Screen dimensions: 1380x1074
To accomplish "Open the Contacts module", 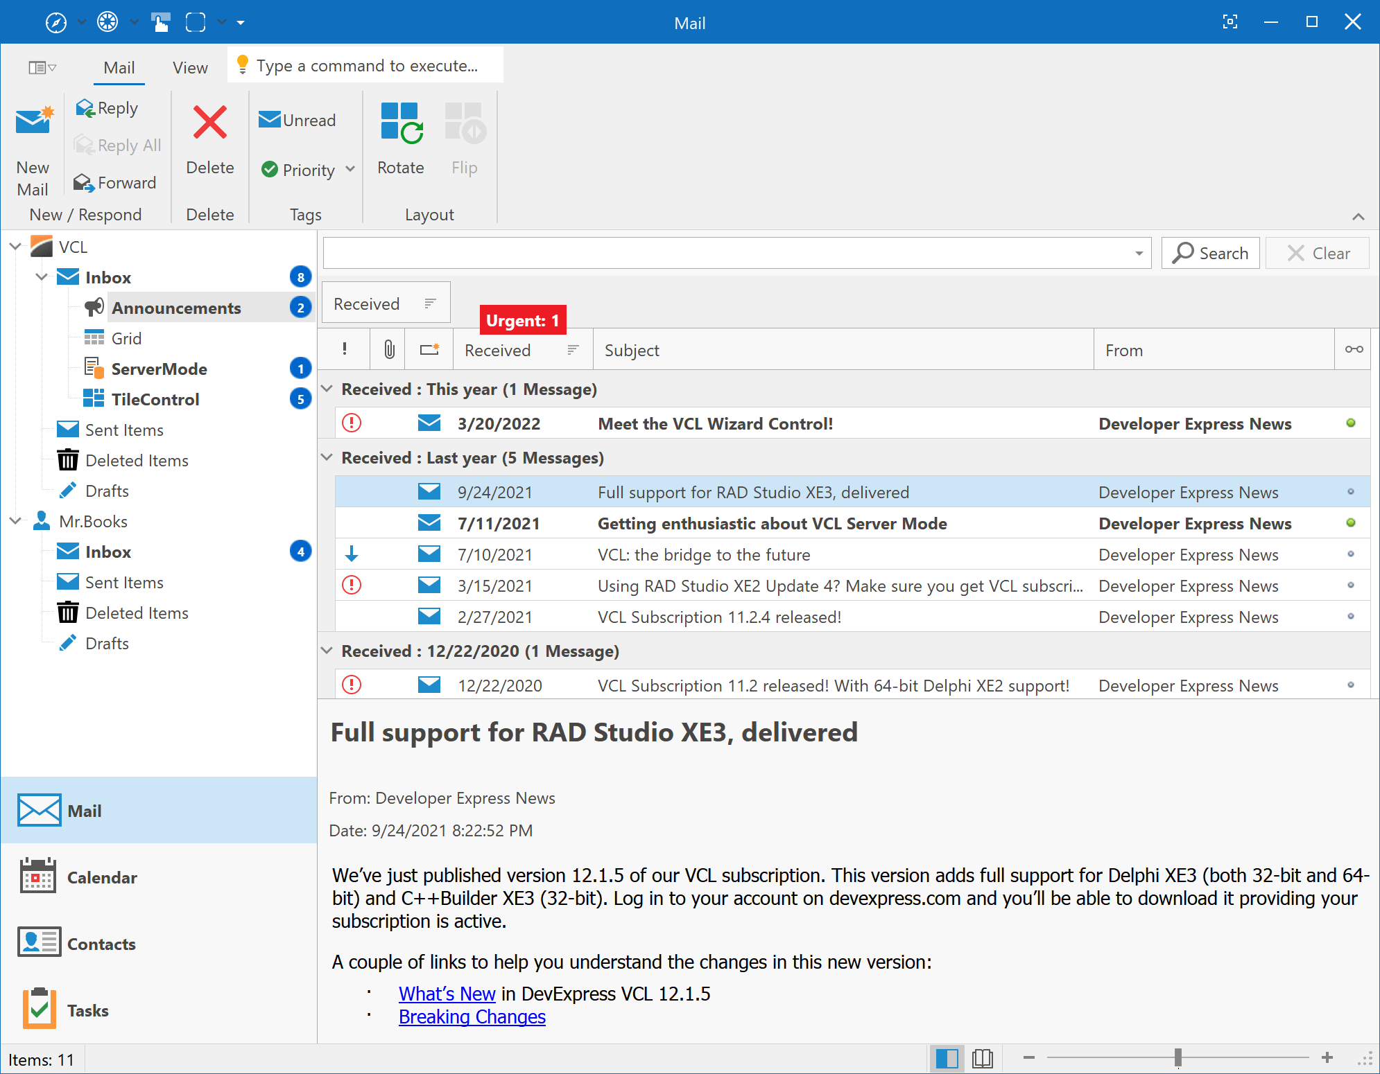I will click(x=101, y=944).
